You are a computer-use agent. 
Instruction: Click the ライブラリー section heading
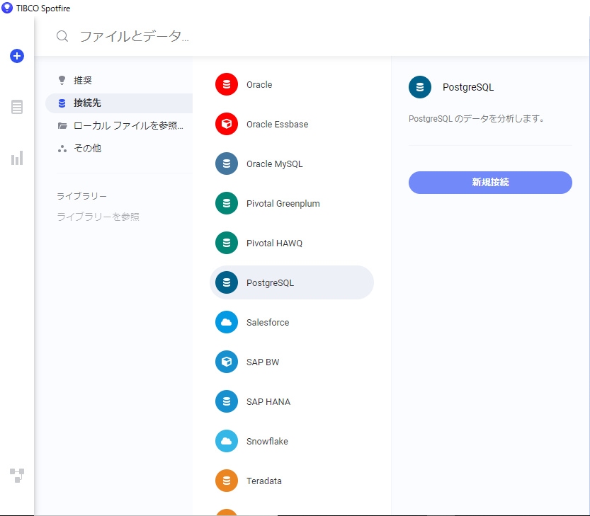81,196
